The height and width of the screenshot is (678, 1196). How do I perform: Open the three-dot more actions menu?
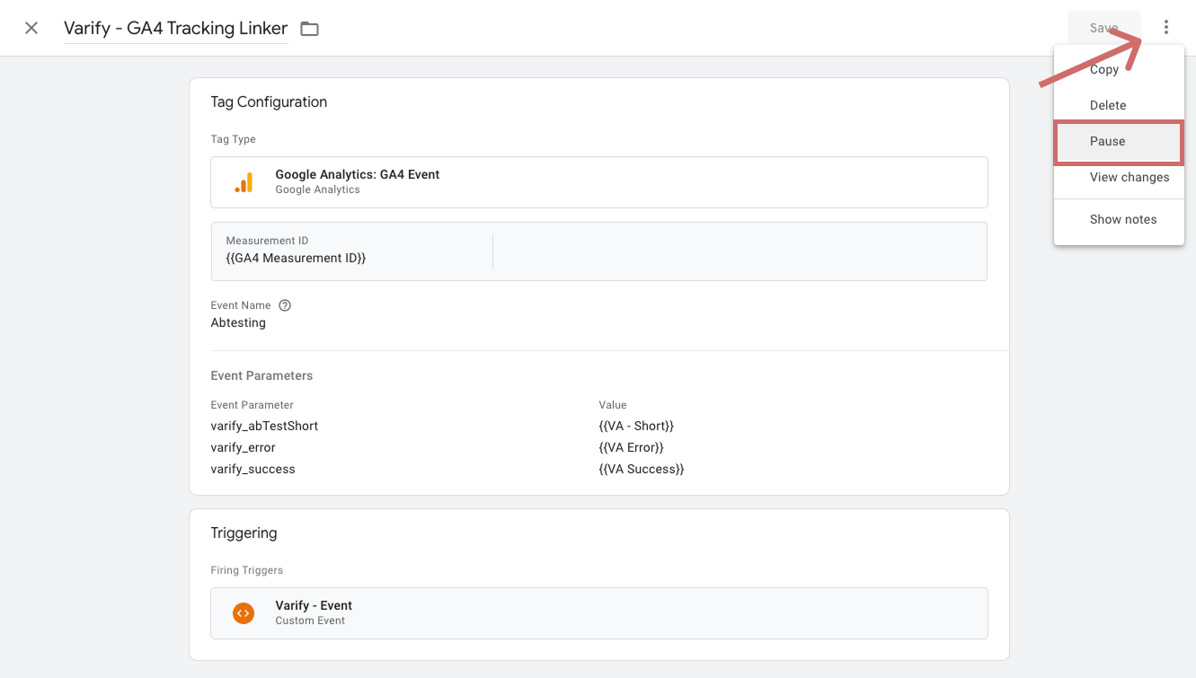coord(1165,28)
